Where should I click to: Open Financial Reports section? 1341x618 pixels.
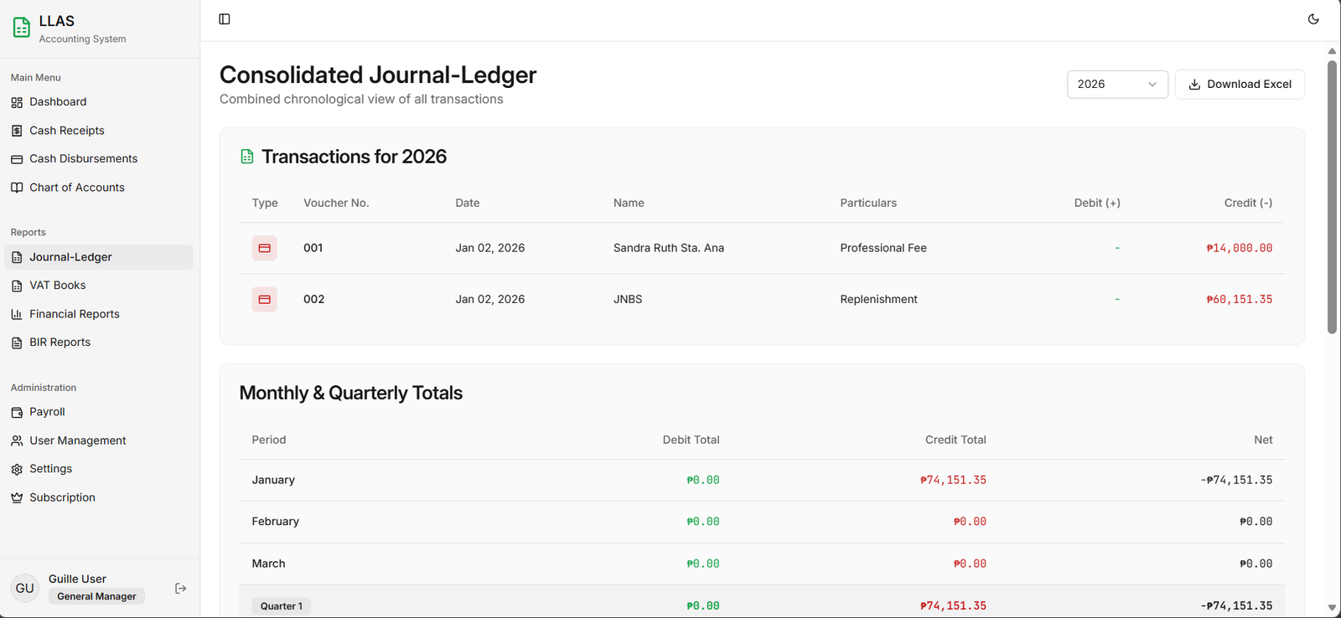(x=74, y=314)
